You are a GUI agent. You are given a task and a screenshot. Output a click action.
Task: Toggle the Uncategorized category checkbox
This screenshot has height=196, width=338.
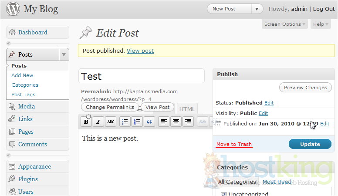[x=223, y=194]
